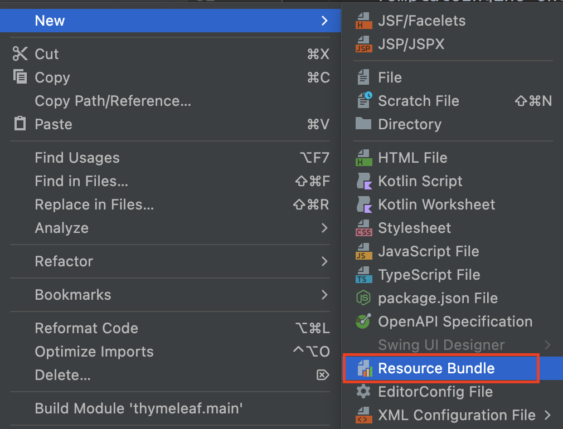Click the package.json Node.js icon
Viewport: 563px width, 429px height.
click(x=364, y=298)
